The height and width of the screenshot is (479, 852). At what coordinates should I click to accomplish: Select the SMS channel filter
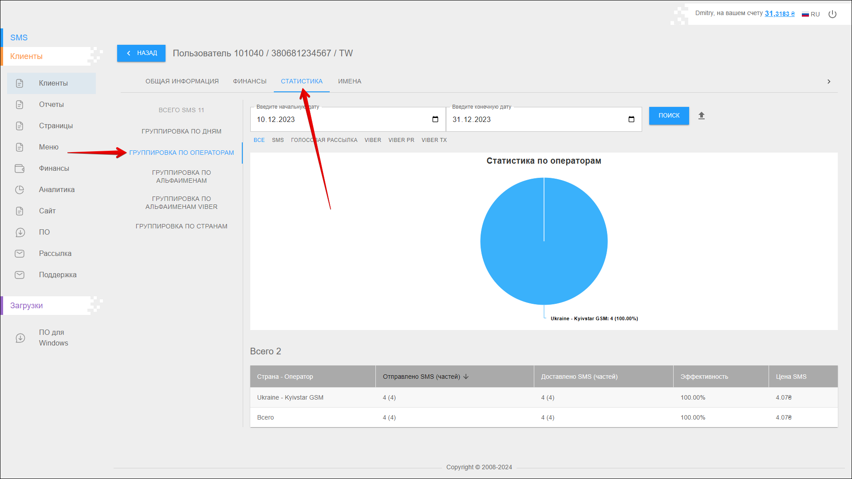click(x=278, y=140)
